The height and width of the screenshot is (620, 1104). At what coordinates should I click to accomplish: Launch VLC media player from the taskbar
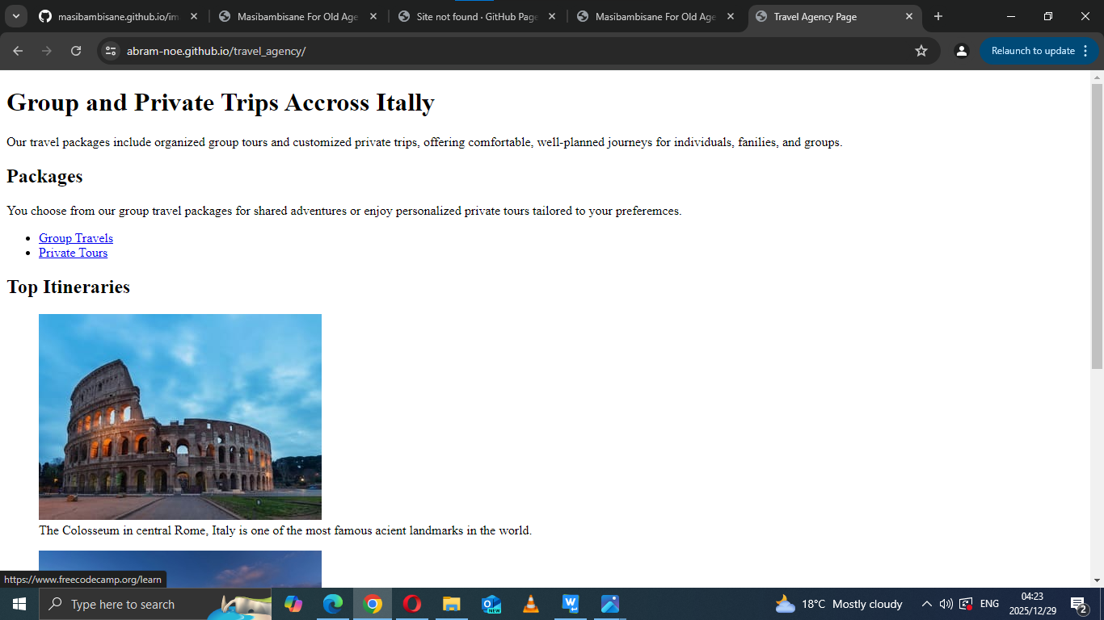click(531, 604)
